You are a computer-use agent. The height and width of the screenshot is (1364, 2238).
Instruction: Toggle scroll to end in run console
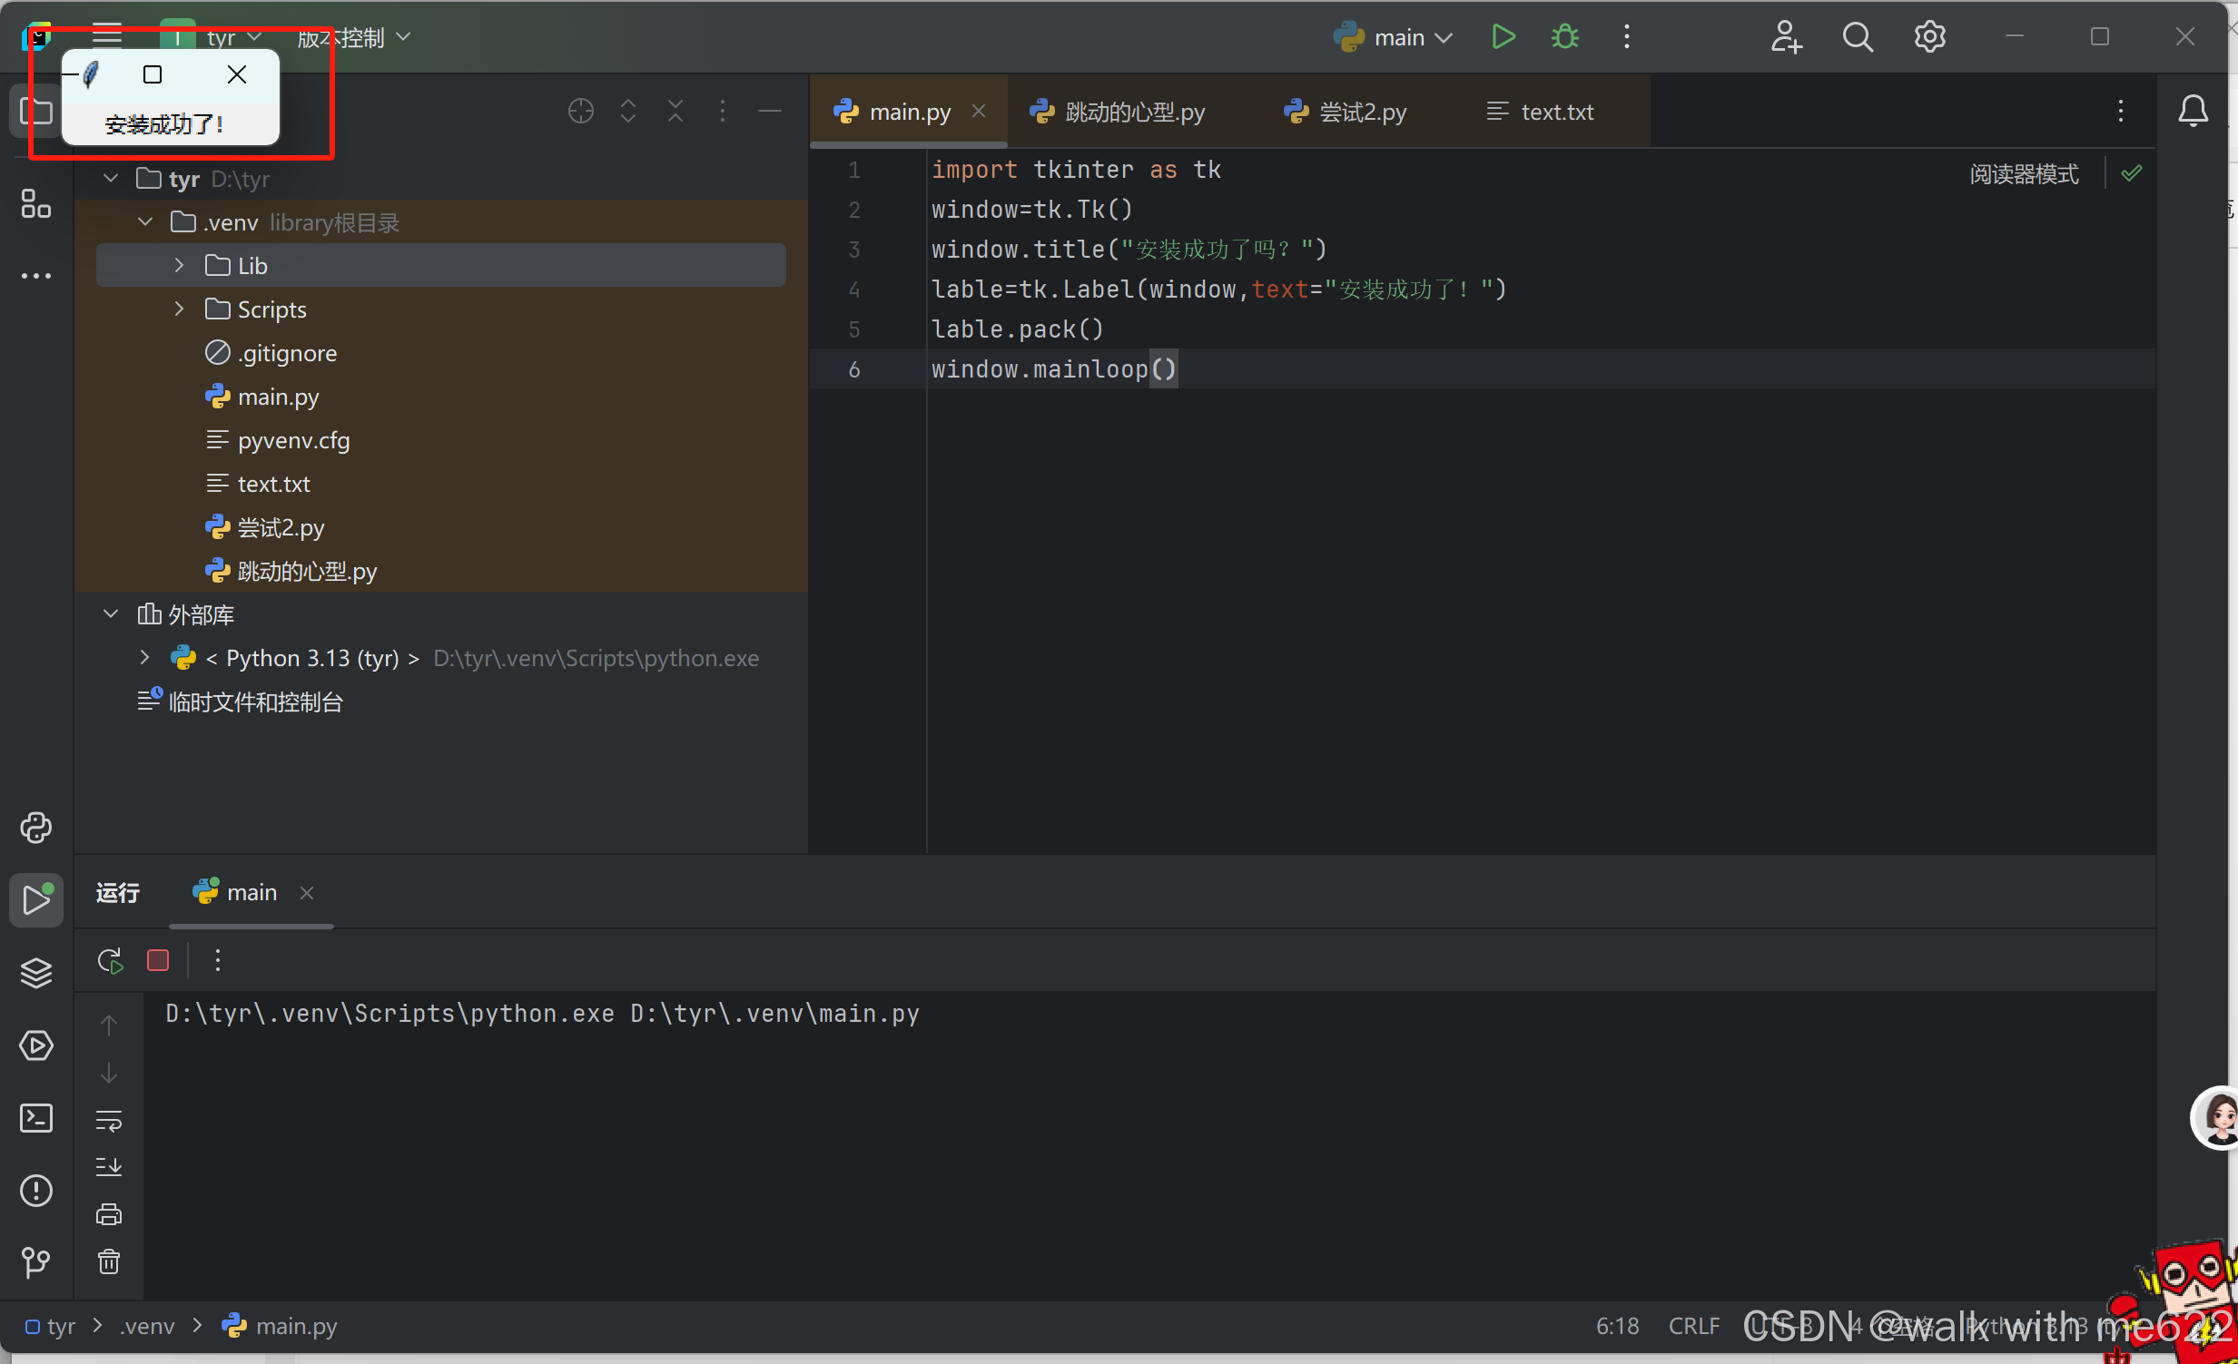point(109,1167)
